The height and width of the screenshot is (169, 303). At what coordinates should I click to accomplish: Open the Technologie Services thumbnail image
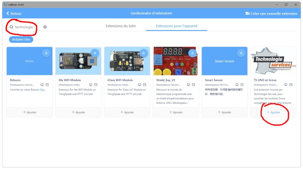coord(273,61)
